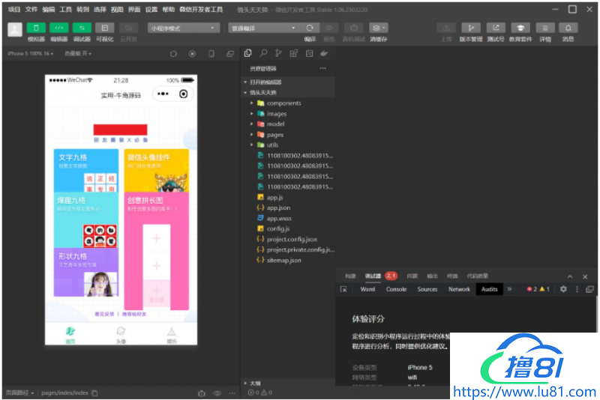The image size is (600, 400).
Task: Open the Tools menu in the menu bar
Action: pos(66,10)
